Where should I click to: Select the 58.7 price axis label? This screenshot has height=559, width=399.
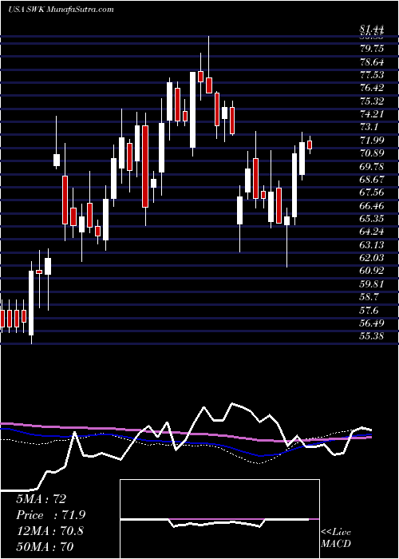point(369,297)
